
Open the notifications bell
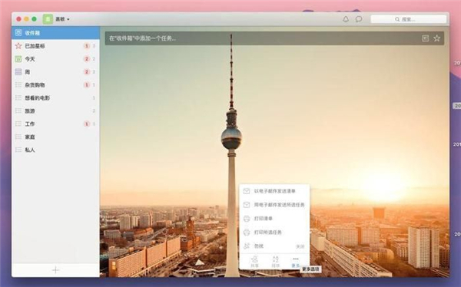coord(346,19)
